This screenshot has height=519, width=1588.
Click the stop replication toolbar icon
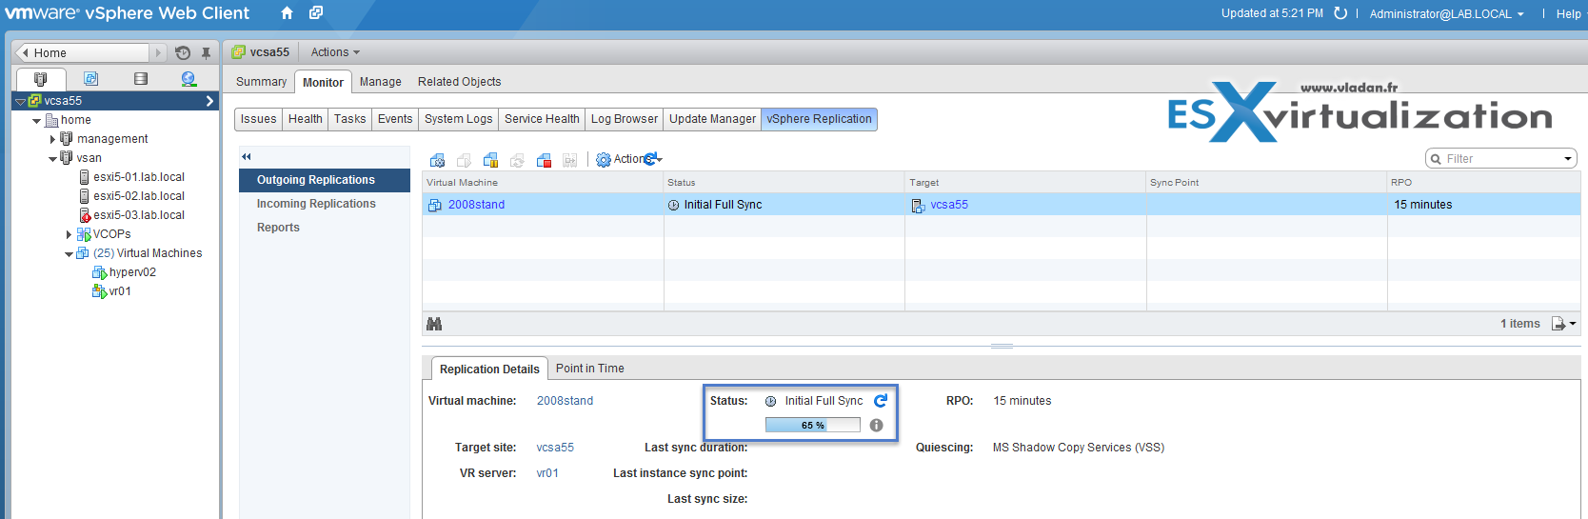point(544,160)
